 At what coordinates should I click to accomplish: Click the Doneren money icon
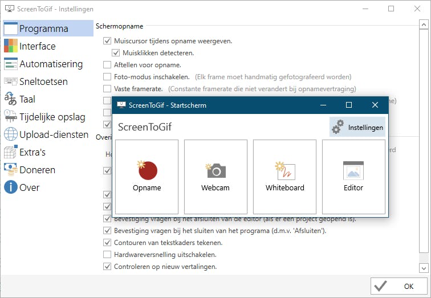(11, 169)
